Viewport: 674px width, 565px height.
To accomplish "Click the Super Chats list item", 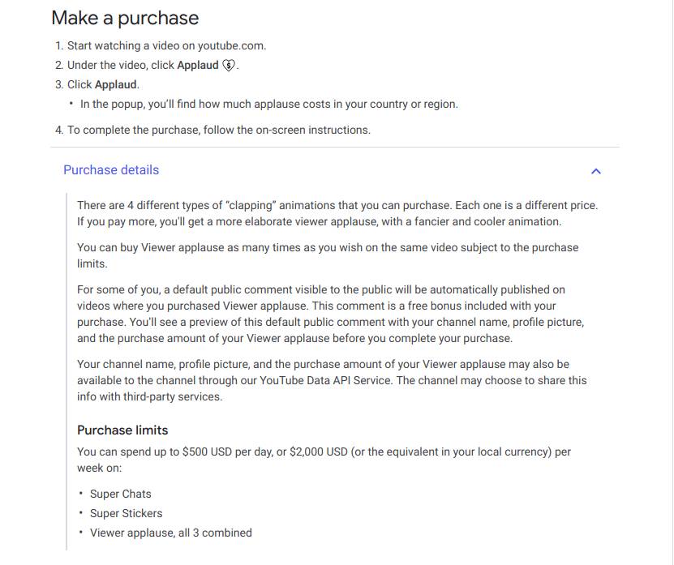I will [x=120, y=494].
